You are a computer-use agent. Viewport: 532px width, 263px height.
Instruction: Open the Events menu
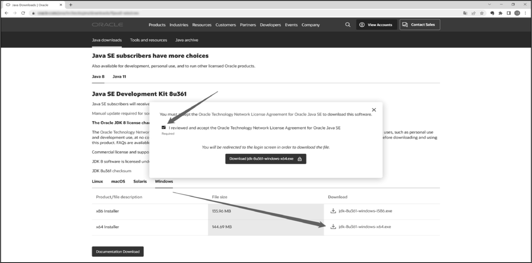(291, 25)
